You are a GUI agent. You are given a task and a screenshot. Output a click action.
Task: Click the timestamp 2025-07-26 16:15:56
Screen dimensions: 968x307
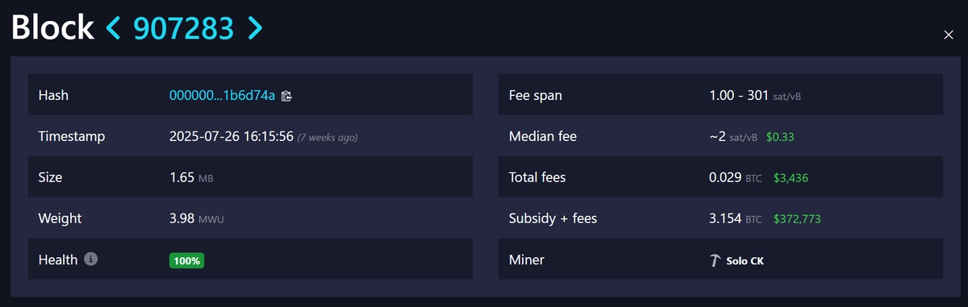coord(231,137)
